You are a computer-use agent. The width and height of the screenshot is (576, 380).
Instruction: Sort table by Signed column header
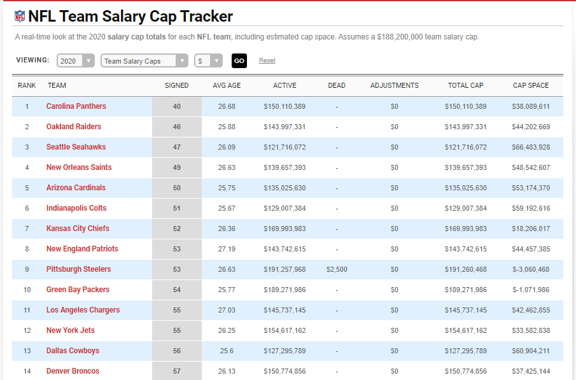point(176,85)
